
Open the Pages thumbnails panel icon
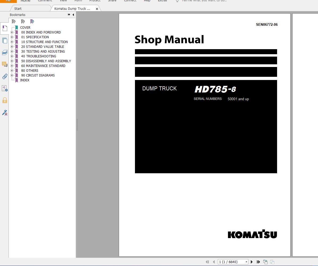5,41
